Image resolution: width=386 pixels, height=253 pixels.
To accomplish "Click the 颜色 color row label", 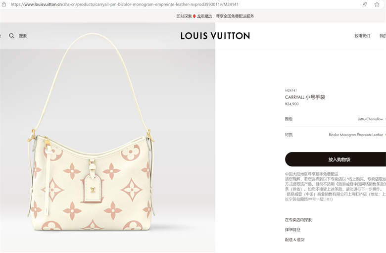I will pos(289,119).
